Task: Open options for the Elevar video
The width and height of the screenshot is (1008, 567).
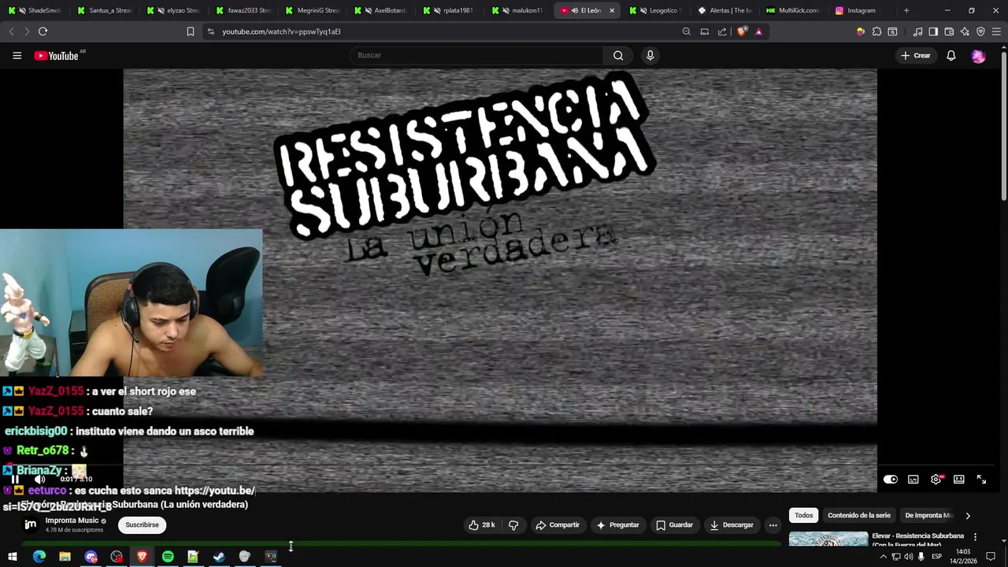Action: tap(975, 537)
